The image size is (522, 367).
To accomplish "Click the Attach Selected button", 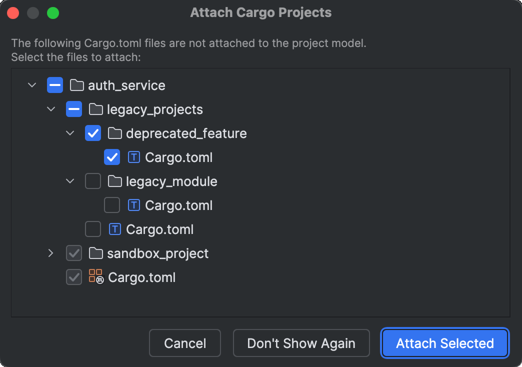I will click(x=444, y=343).
